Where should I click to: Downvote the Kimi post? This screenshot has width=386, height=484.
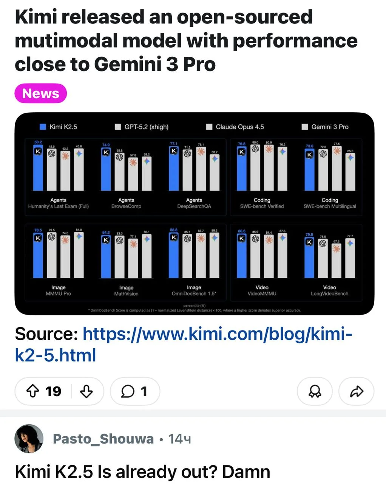pyautogui.click(x=86, y=391)
